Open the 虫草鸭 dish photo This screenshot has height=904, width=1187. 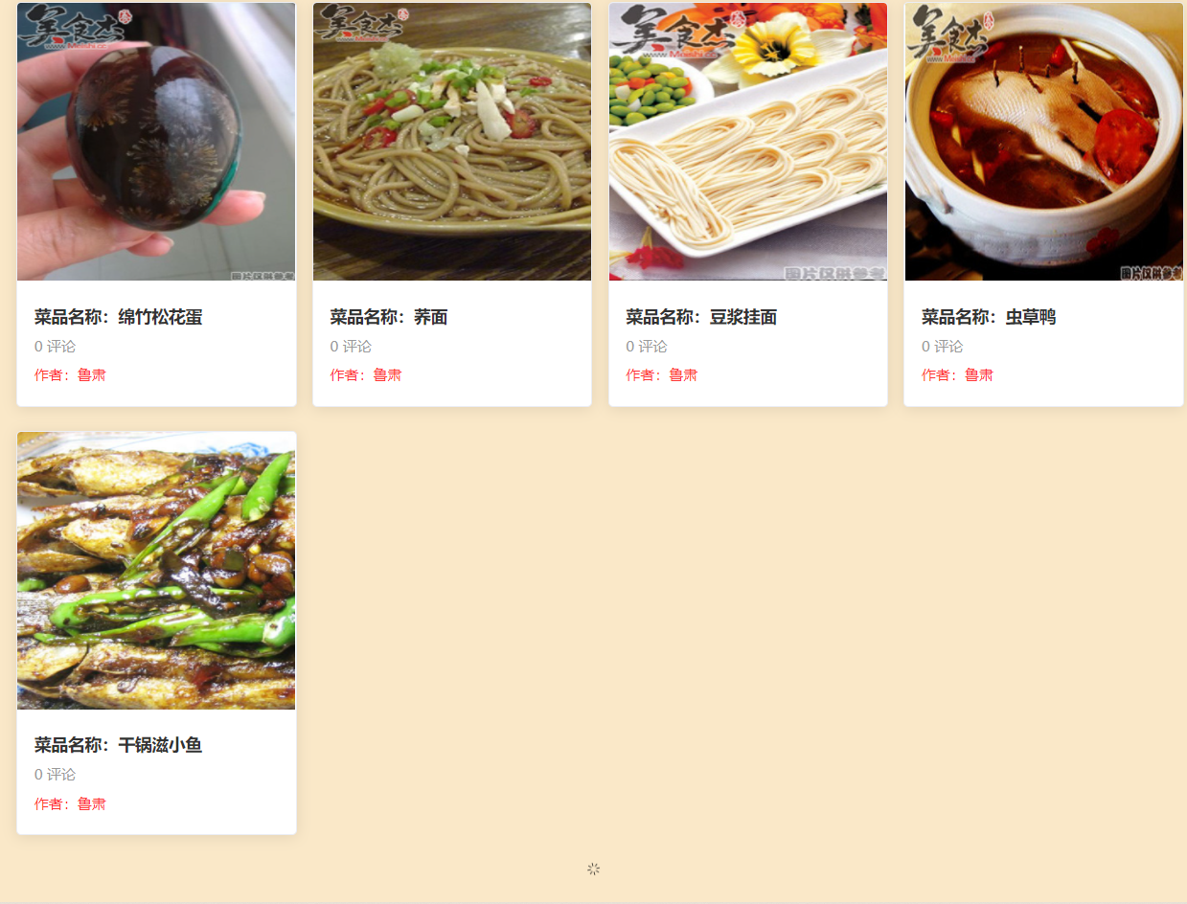pyautogui.click(x=1044, y=142)
